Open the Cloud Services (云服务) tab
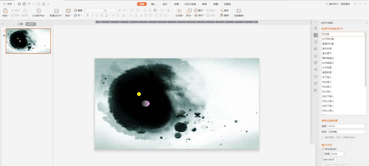The width and height of the screenshot is (369, 166). tap(227, 4)
